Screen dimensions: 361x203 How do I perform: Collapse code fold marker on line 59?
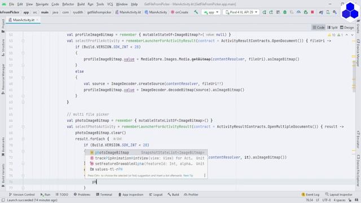(23, 78)
